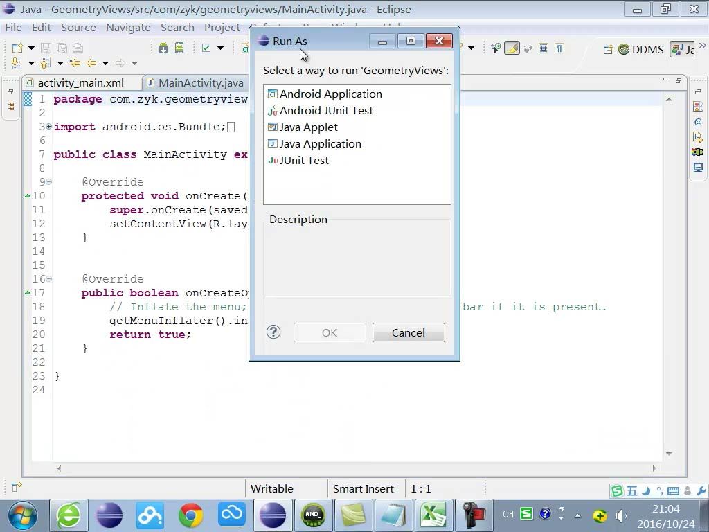709x532 pixels.
Task: Open the LogCat Android view icon
Action: (x=698, y=152)
